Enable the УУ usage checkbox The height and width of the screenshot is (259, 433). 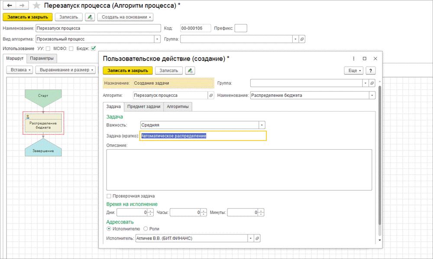[48, 48]
